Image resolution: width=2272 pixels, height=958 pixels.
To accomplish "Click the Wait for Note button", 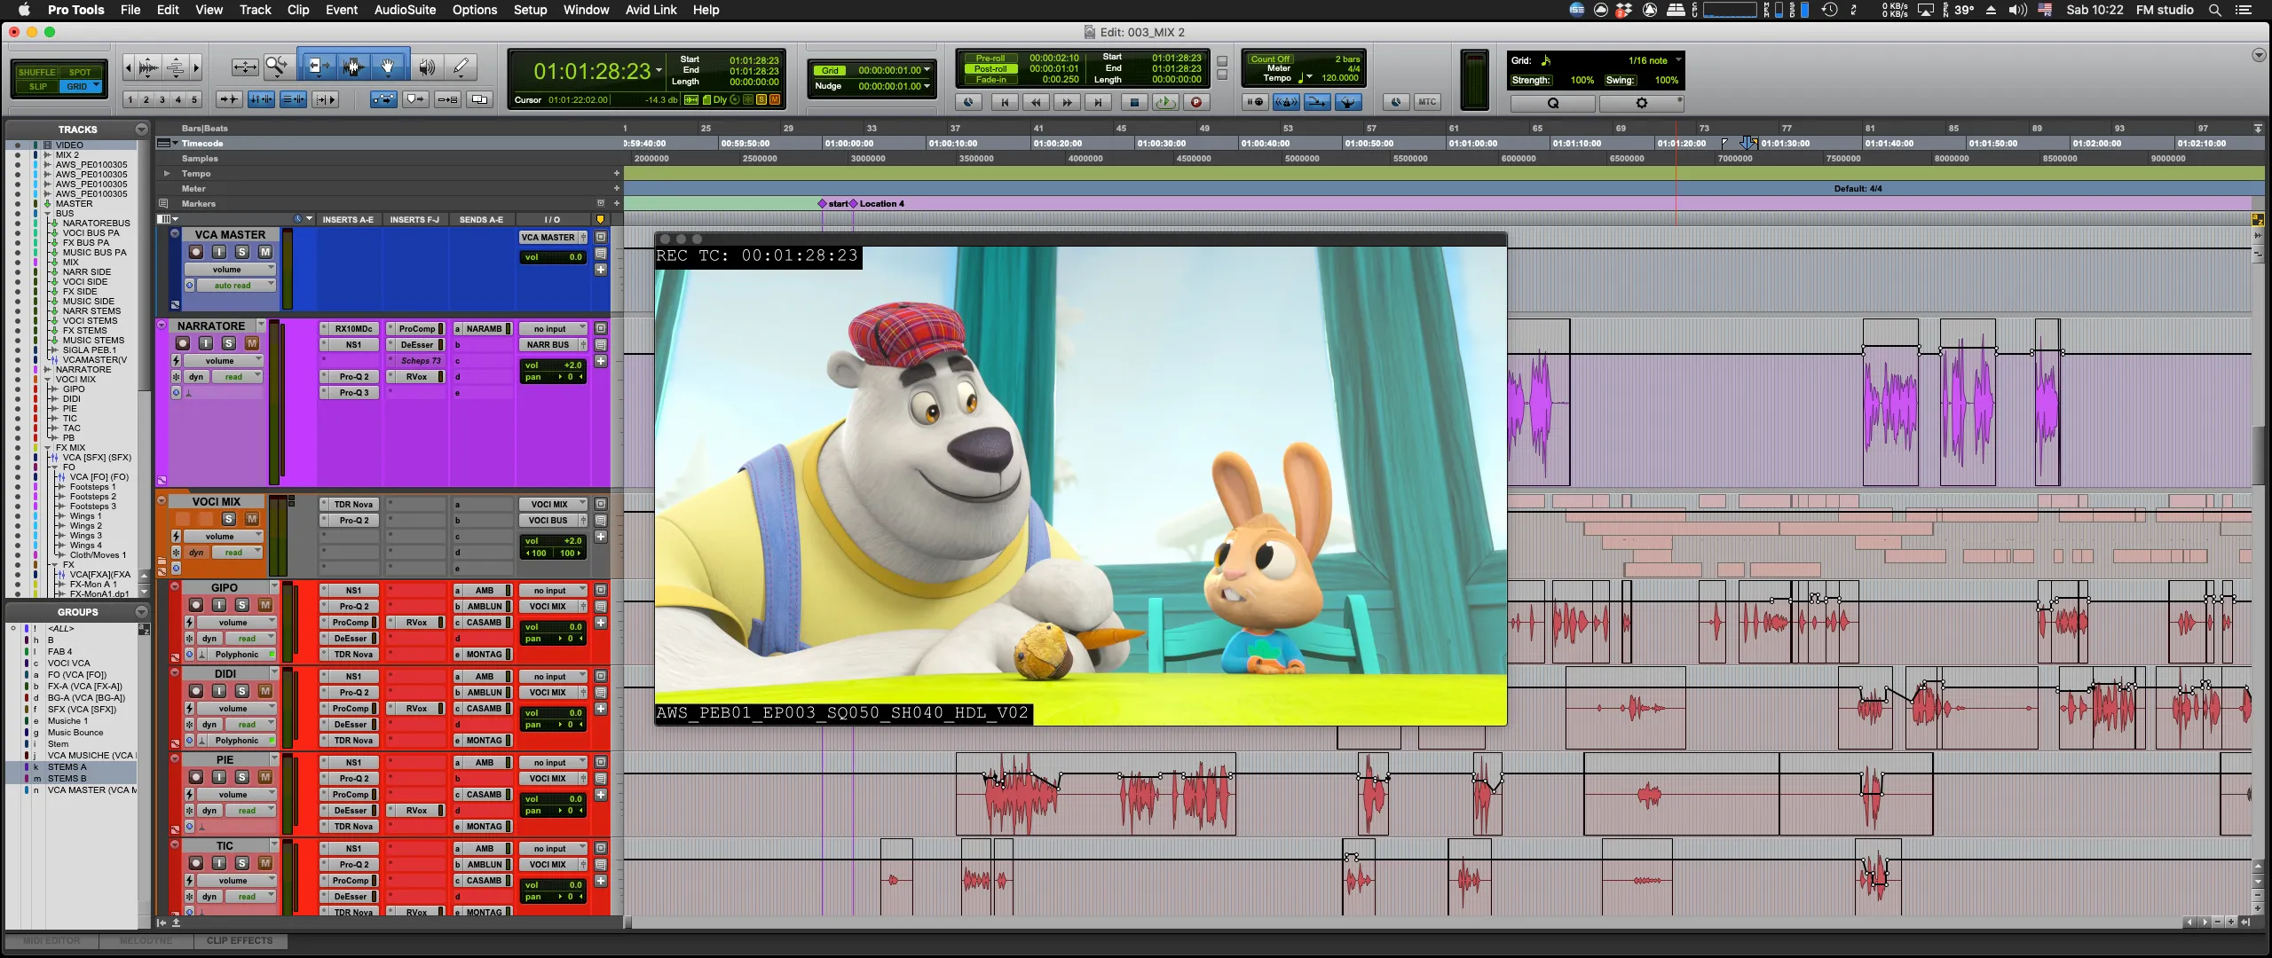I will (x=1255, y=102).
